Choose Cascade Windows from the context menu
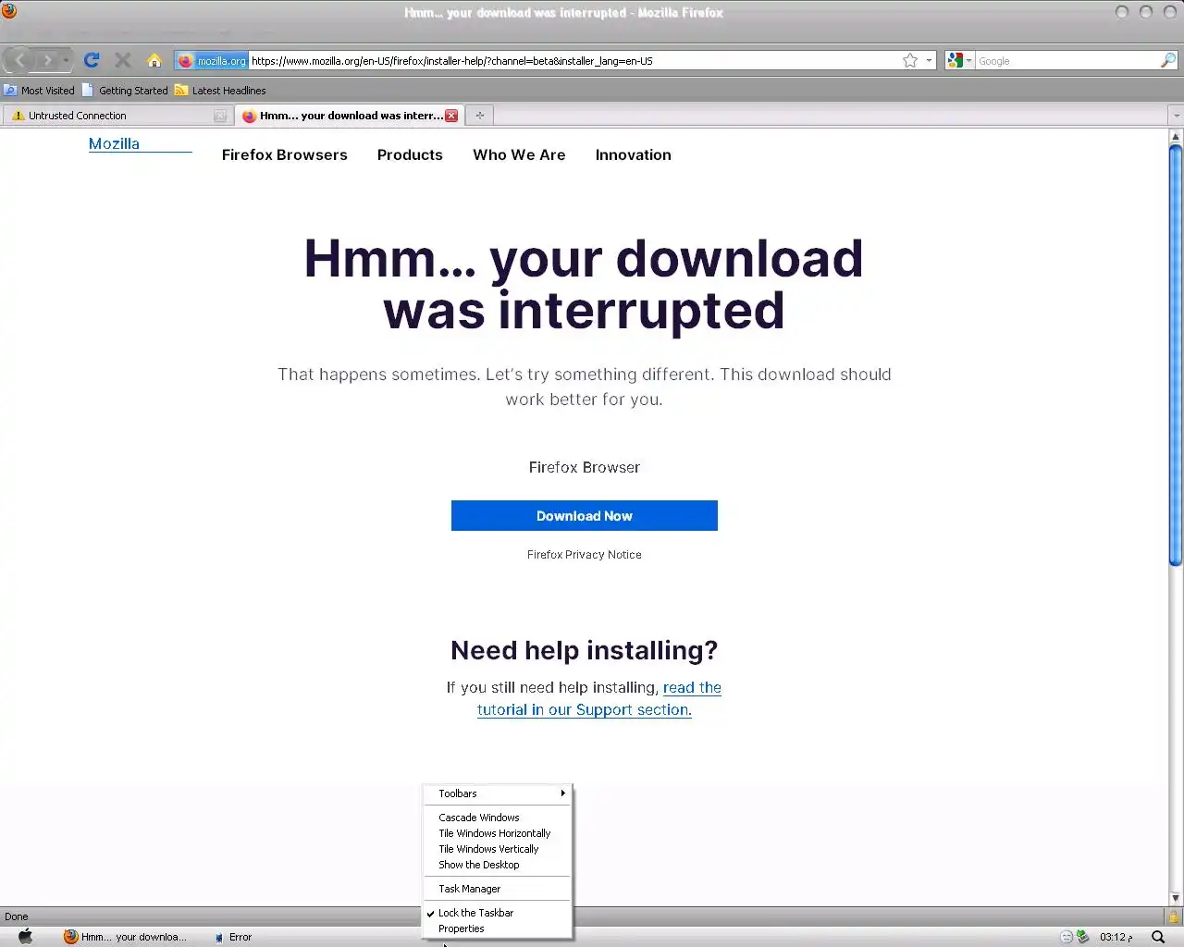 (498, 818)
